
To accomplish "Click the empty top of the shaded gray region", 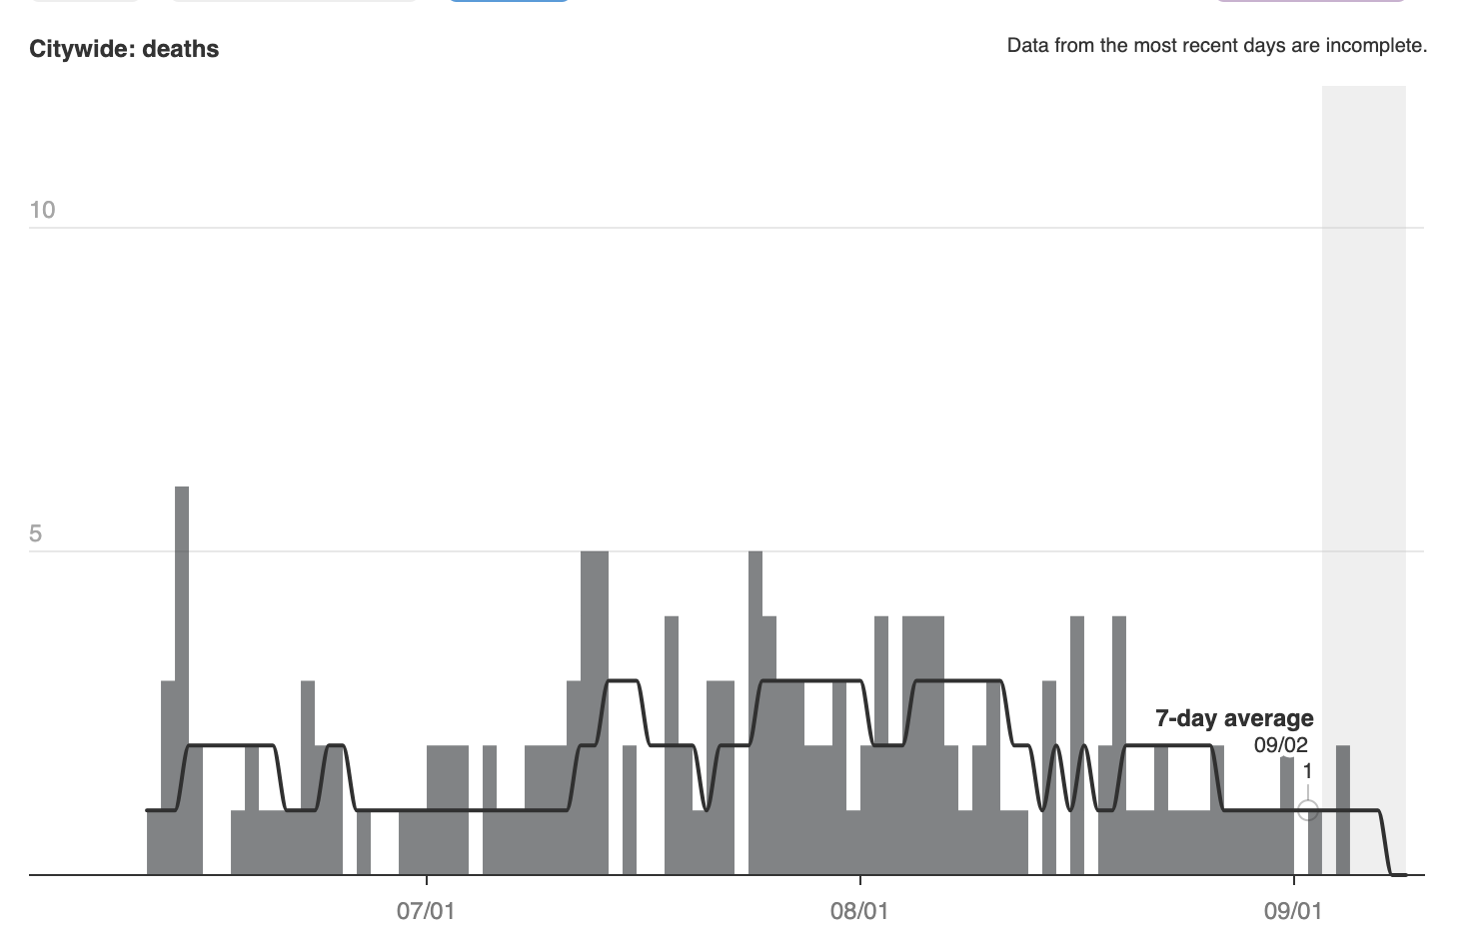I will point(1363,150).
